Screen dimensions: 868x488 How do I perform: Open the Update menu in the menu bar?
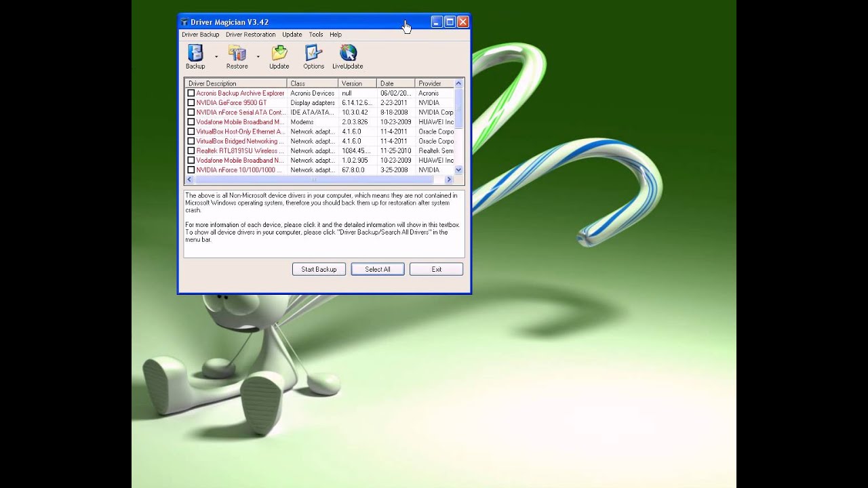292,35
